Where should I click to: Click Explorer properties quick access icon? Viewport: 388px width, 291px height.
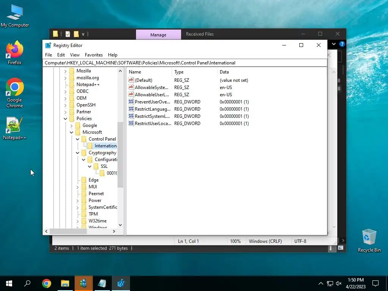coord(67,34)
